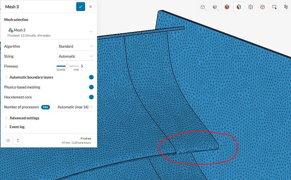Toggle Automatic boundary layers switch
This screenshot has height=180, width=291.
pyautogui.click(x=91, y=77)
